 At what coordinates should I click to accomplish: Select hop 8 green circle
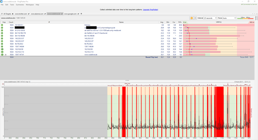pos(2,44)
